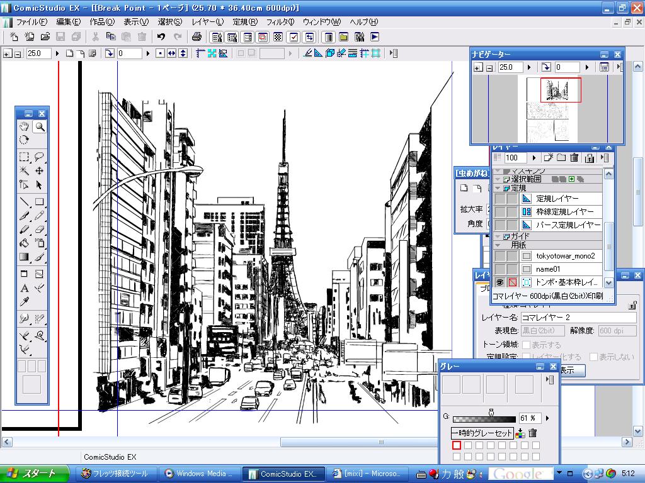Viewport: 645px width, 483px height.
Task: Toggle visibility box of 枠線定規レイヤー
Action: tap(499, 212)
